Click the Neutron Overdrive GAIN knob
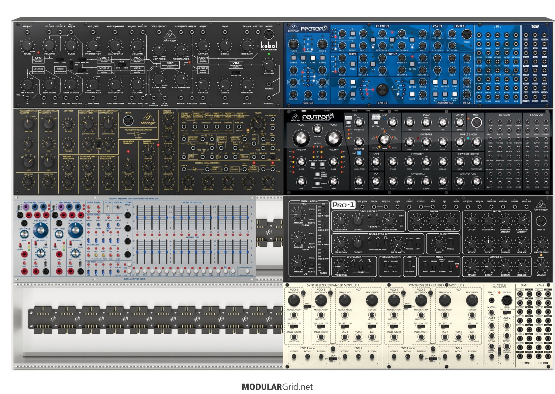 409,142
